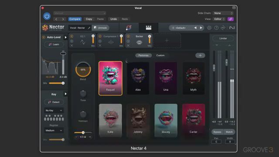Remove the EQ 1 module
This screenshot has height=157, width=279.
pyautogui.click(x=71, y=46)
